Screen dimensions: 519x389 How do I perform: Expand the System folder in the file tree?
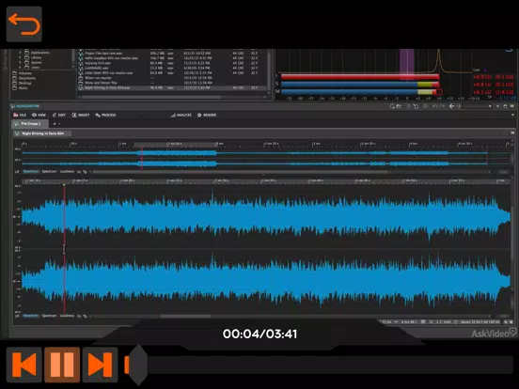click(20, 62)
